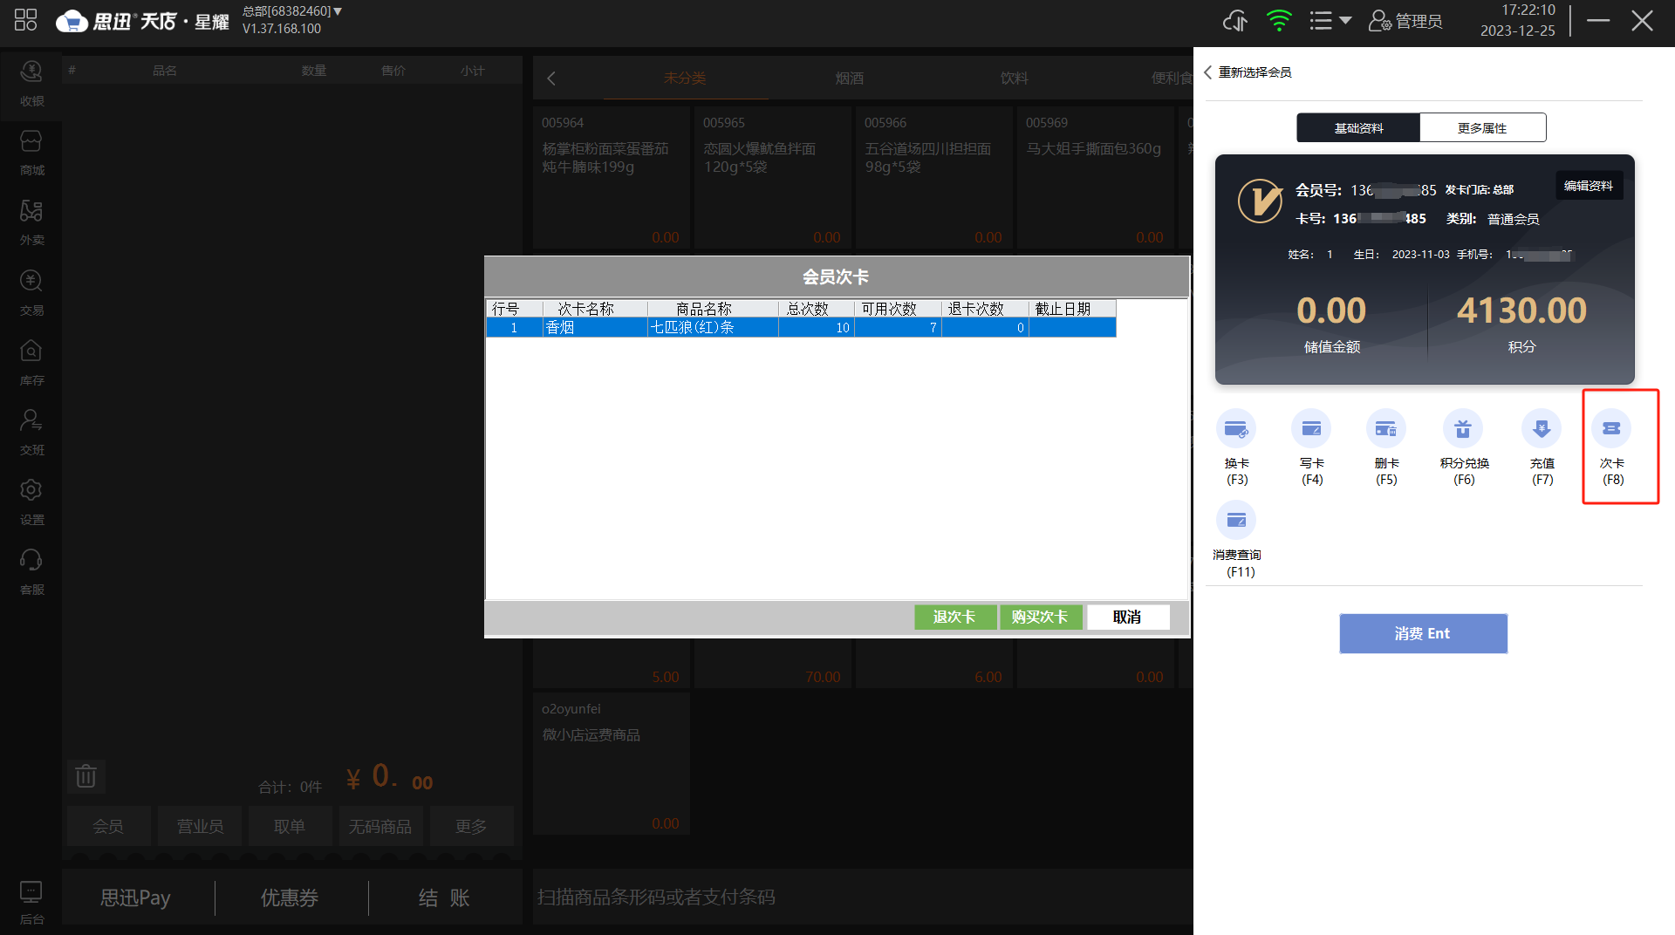
Task: Cancel the 会员次卡 dialog
Action: click(x=1127, y=617)
